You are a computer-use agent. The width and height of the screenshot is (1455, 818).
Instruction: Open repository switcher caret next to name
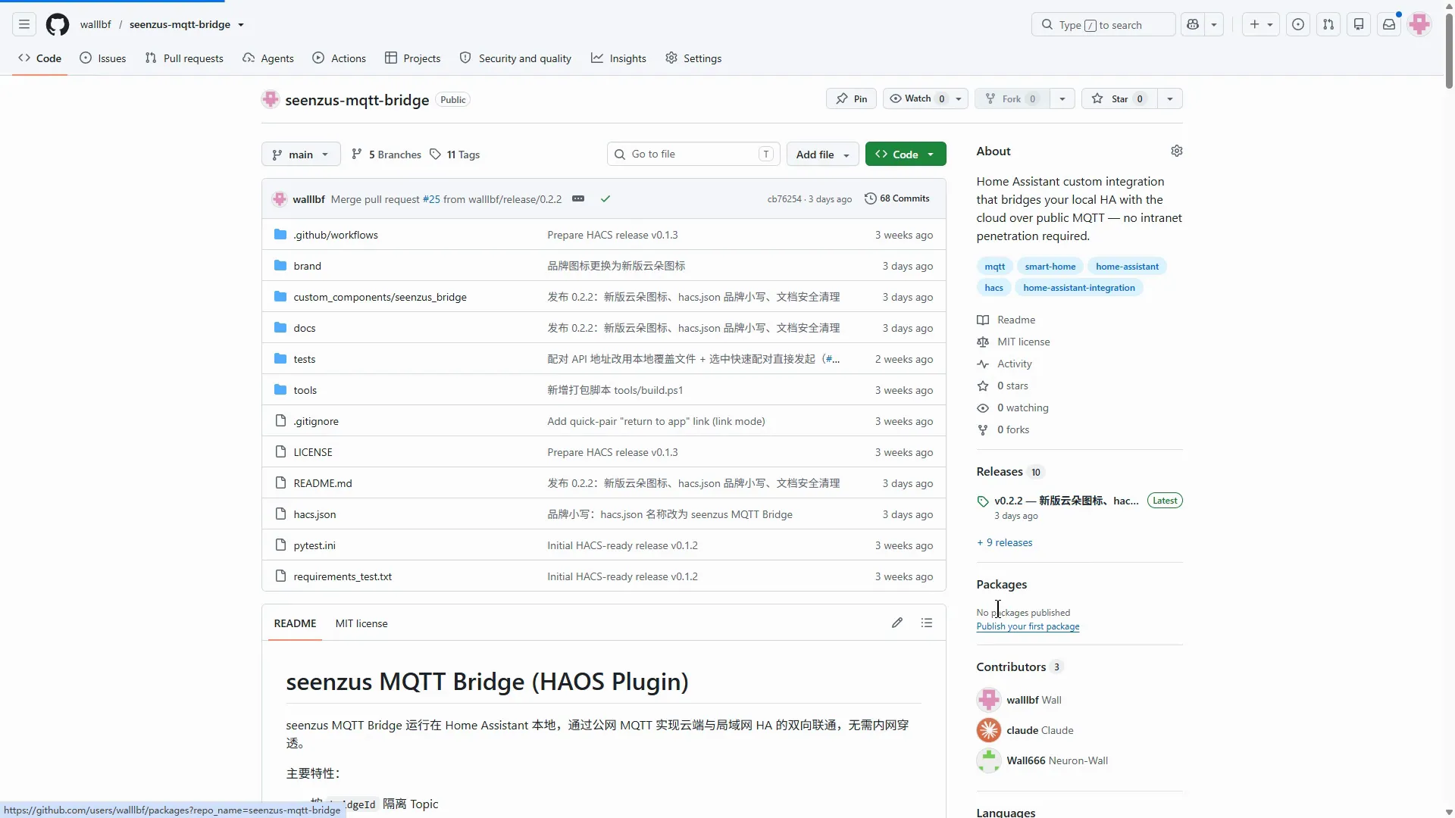(x=241, y=24)
